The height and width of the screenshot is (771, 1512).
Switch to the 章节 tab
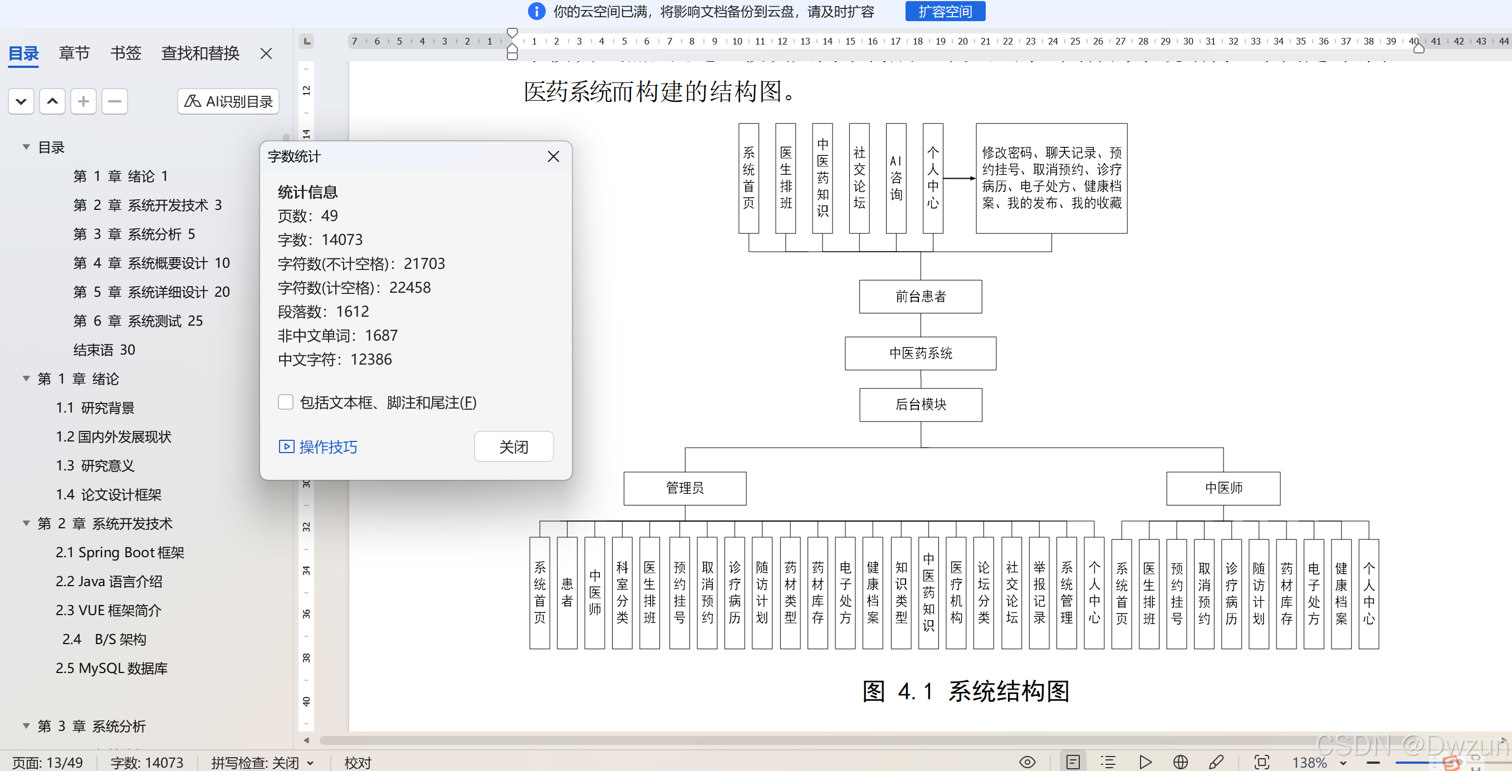pyautogui.click(x=74, y=53)
